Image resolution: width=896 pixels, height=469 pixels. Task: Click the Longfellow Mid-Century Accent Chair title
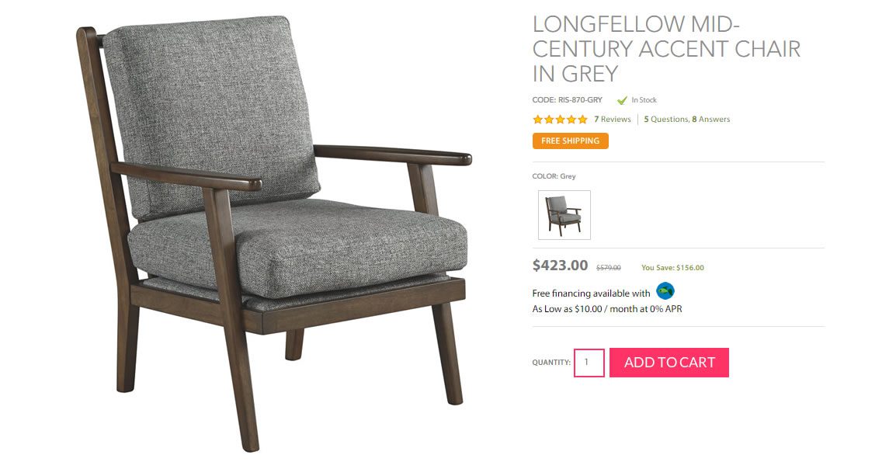pos(666,49)
